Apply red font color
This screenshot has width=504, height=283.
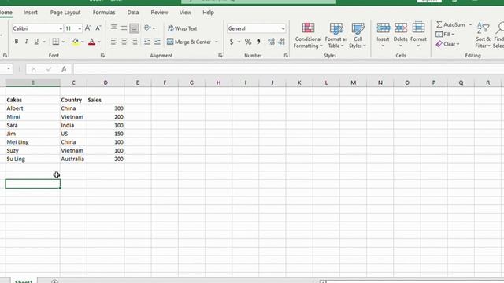(x=91, y=42)
